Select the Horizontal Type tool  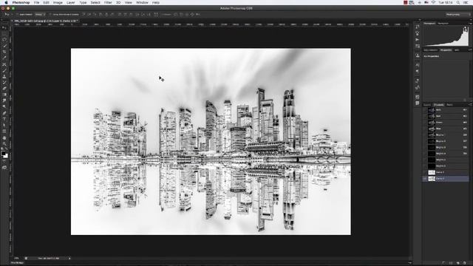click(x=4, y=119)
